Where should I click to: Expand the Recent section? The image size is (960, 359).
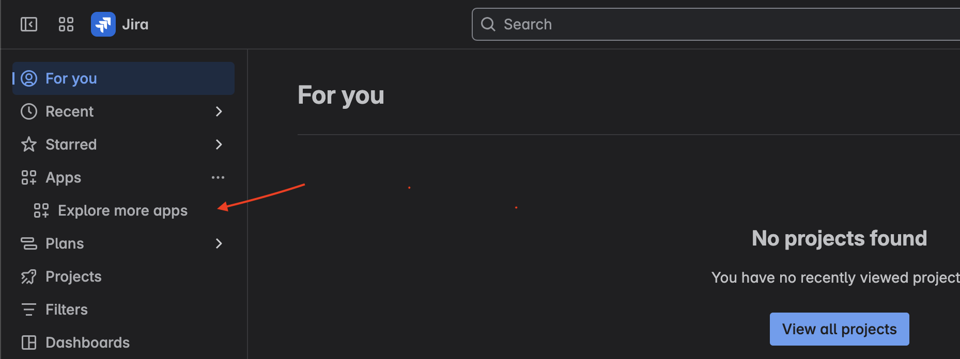click(x=219, y=111)
